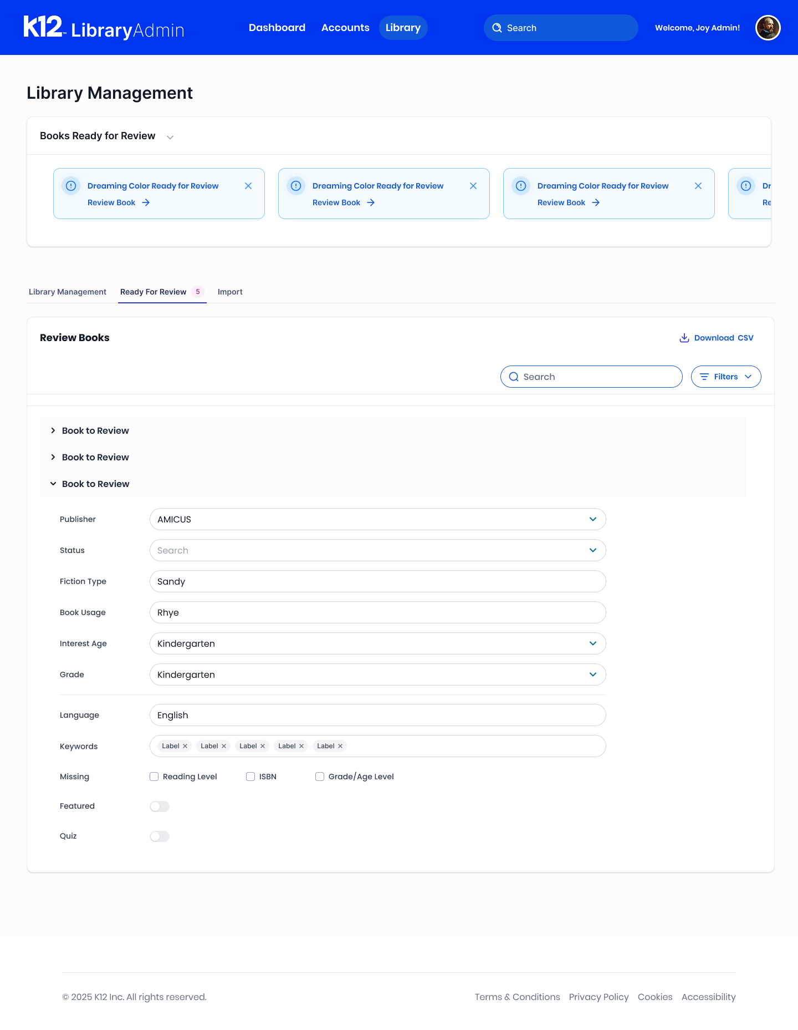The image size is (798, 1030).
Task: Click the info alert icon on first card
Action: click(x=71, y=186)
